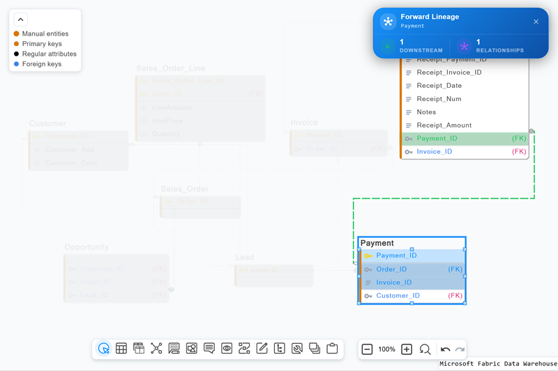
Task: Run the auto-layout flow icon
Action: pyautogui.click(x=244, y=349)
